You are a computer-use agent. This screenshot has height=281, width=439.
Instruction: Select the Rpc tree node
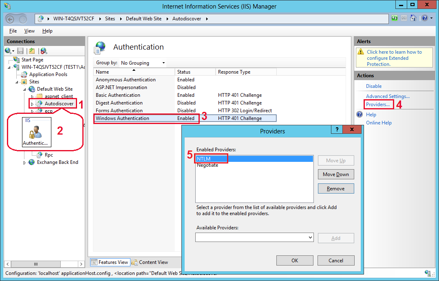[49, 155]
